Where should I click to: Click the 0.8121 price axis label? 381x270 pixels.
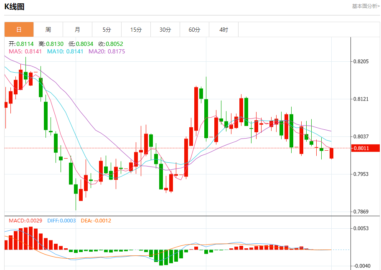pos(361,99)
